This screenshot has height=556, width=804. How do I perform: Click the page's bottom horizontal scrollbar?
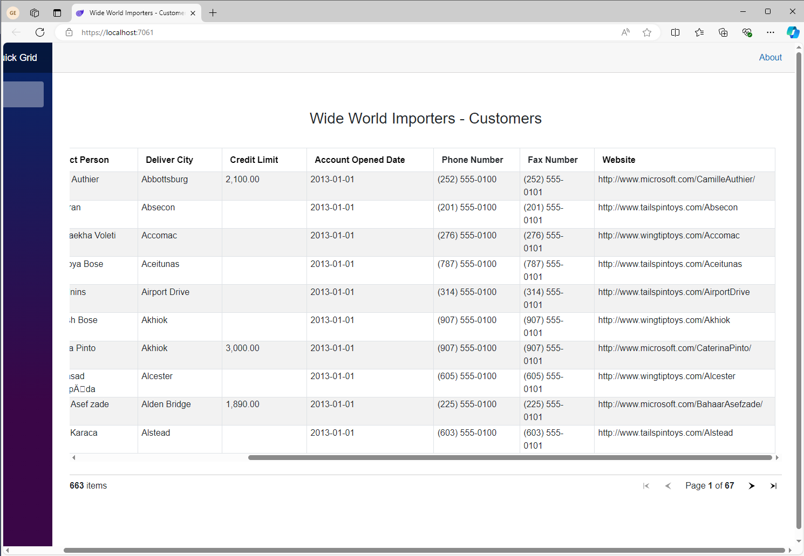pyautogui.click(x=424, y=550)
